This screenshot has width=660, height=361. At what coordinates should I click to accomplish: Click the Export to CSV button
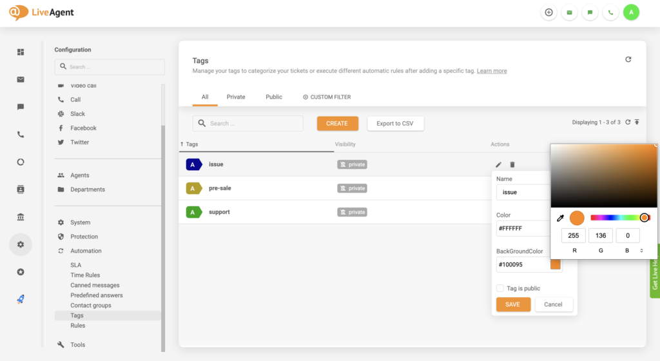[x=395, y=123]
